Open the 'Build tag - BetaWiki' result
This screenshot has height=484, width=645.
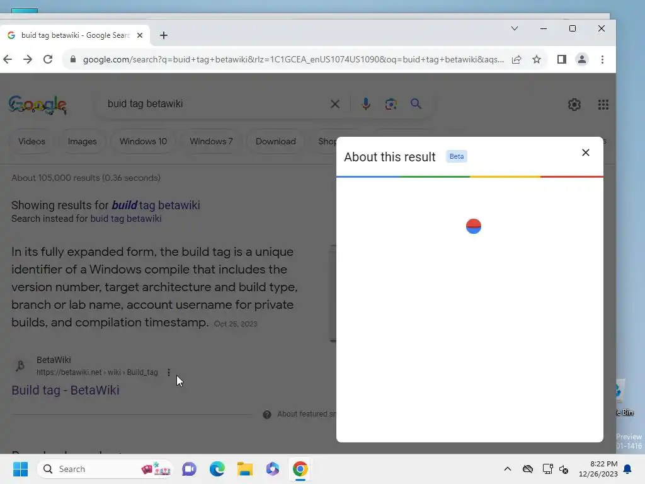pos(66,390)
